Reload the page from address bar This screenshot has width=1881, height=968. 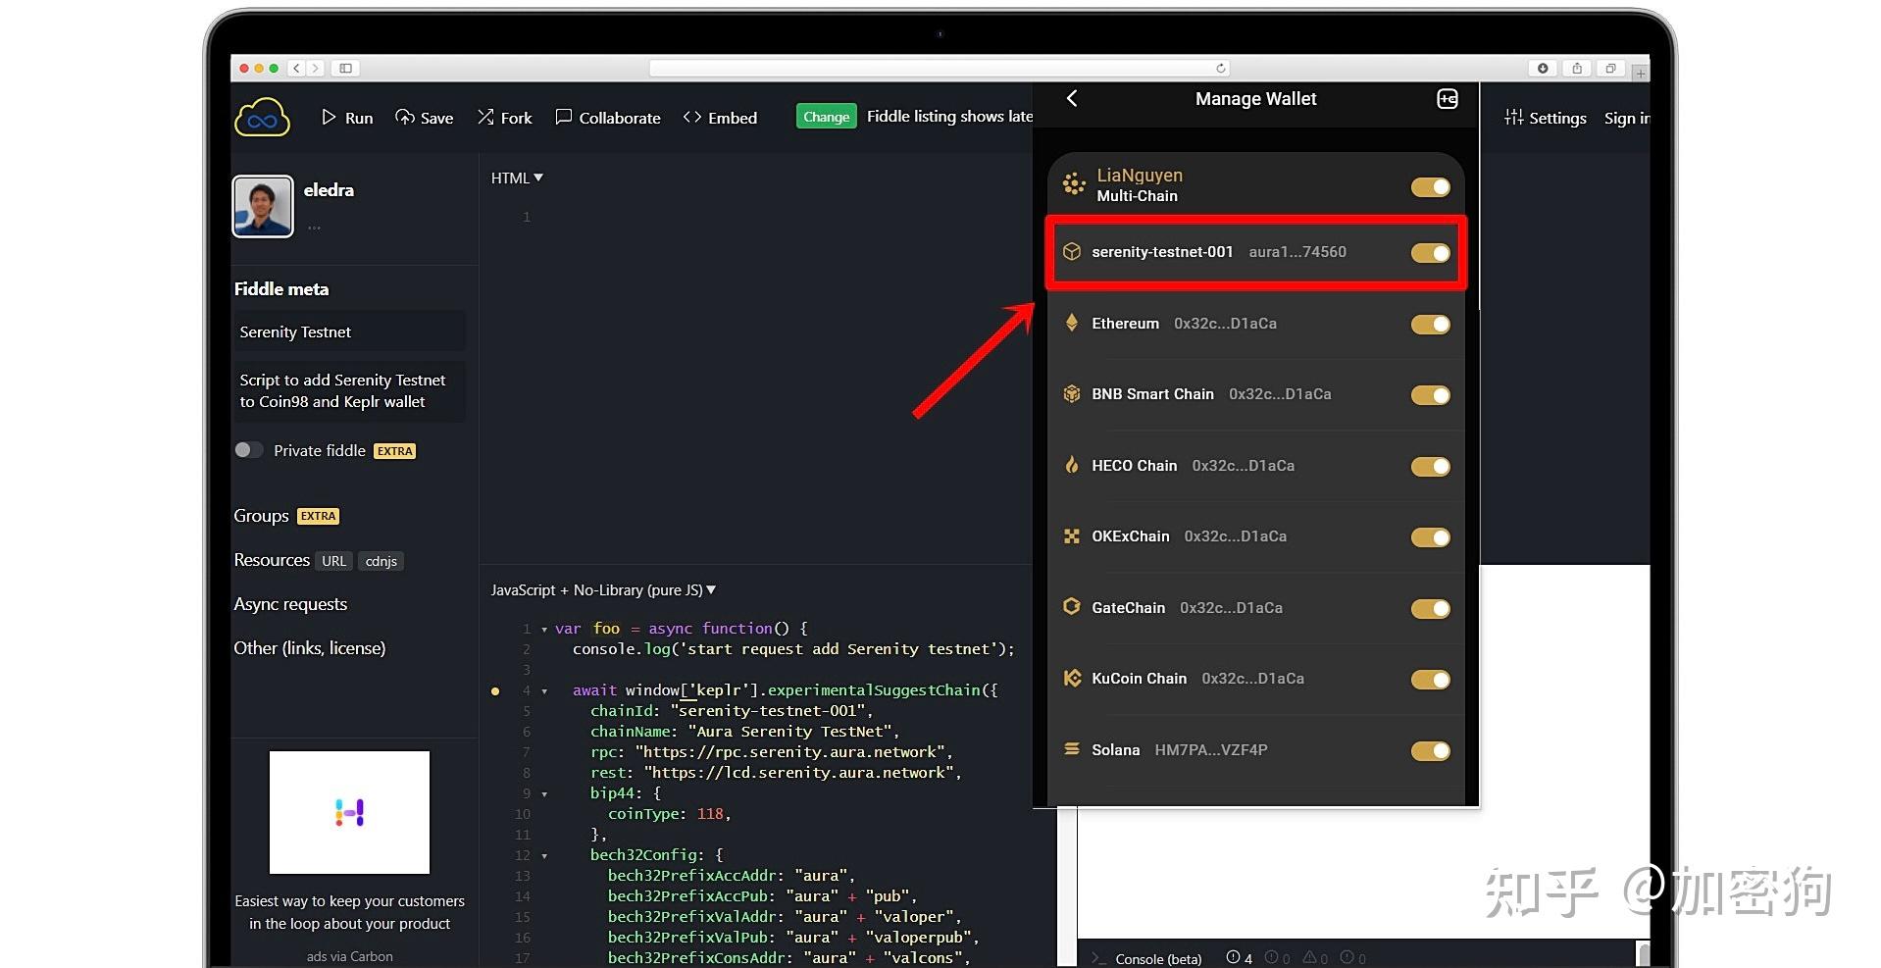click(1220, 68)
